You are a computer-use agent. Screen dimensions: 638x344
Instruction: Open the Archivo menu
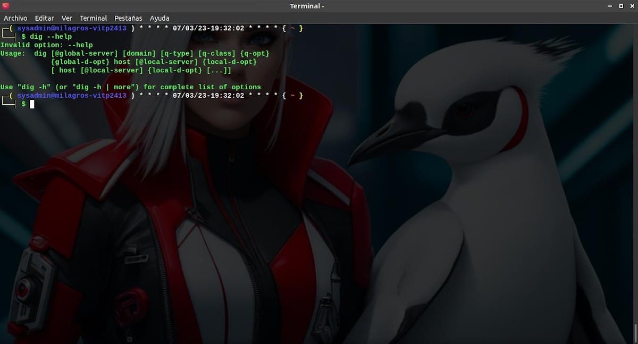tap(15, 18)
